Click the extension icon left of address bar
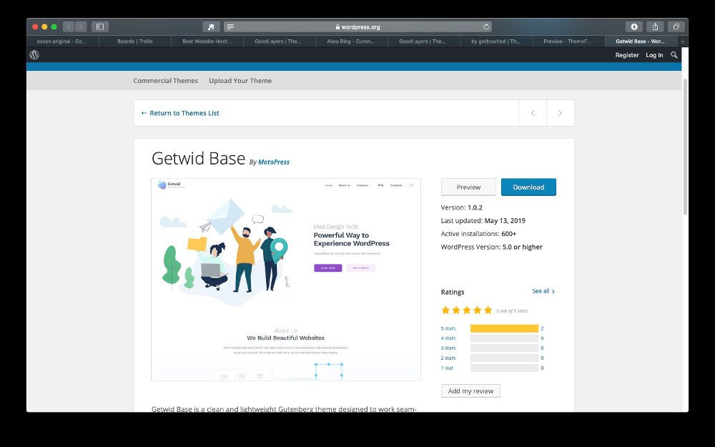Screen dimensions: 715x447 (211, 27)
